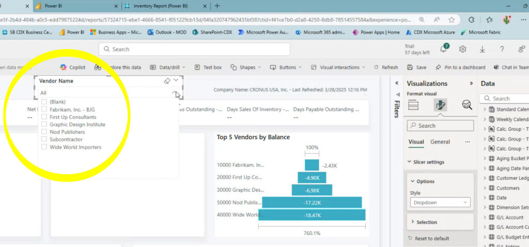The image size is (529, 247).
Task: Open the Copilot pane
Action: coord(72,68)
